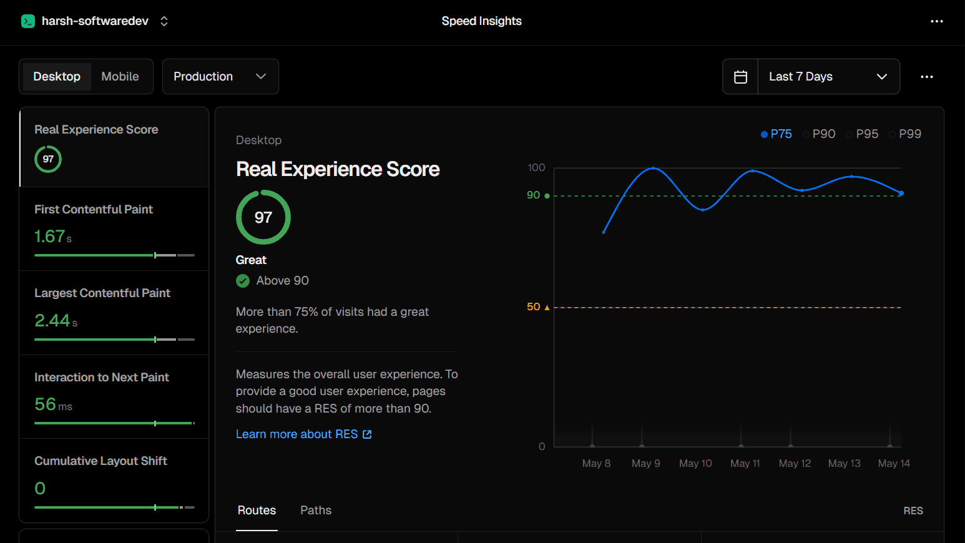The width and height of the screenshot is (965, 543).
Task: Click the 1.67 s First Contentful Paint value
Action: 53,237
